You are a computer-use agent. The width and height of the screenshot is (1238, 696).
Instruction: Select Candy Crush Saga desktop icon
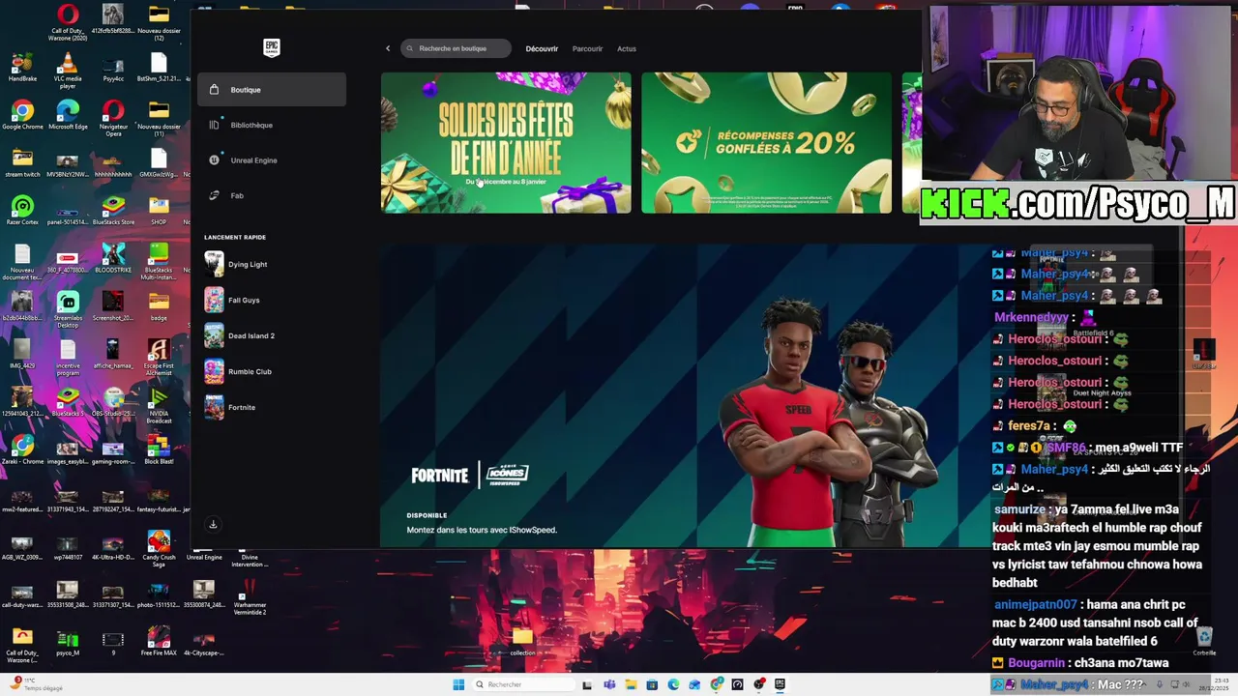coord(159,548)
